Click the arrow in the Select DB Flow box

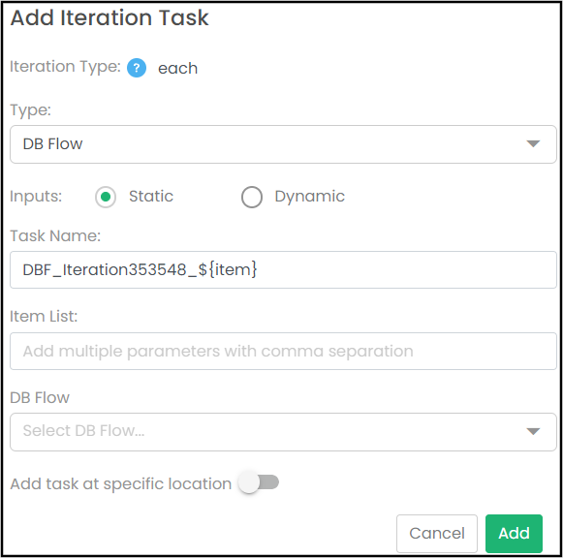pyautogui.click(x=533, y=432)
